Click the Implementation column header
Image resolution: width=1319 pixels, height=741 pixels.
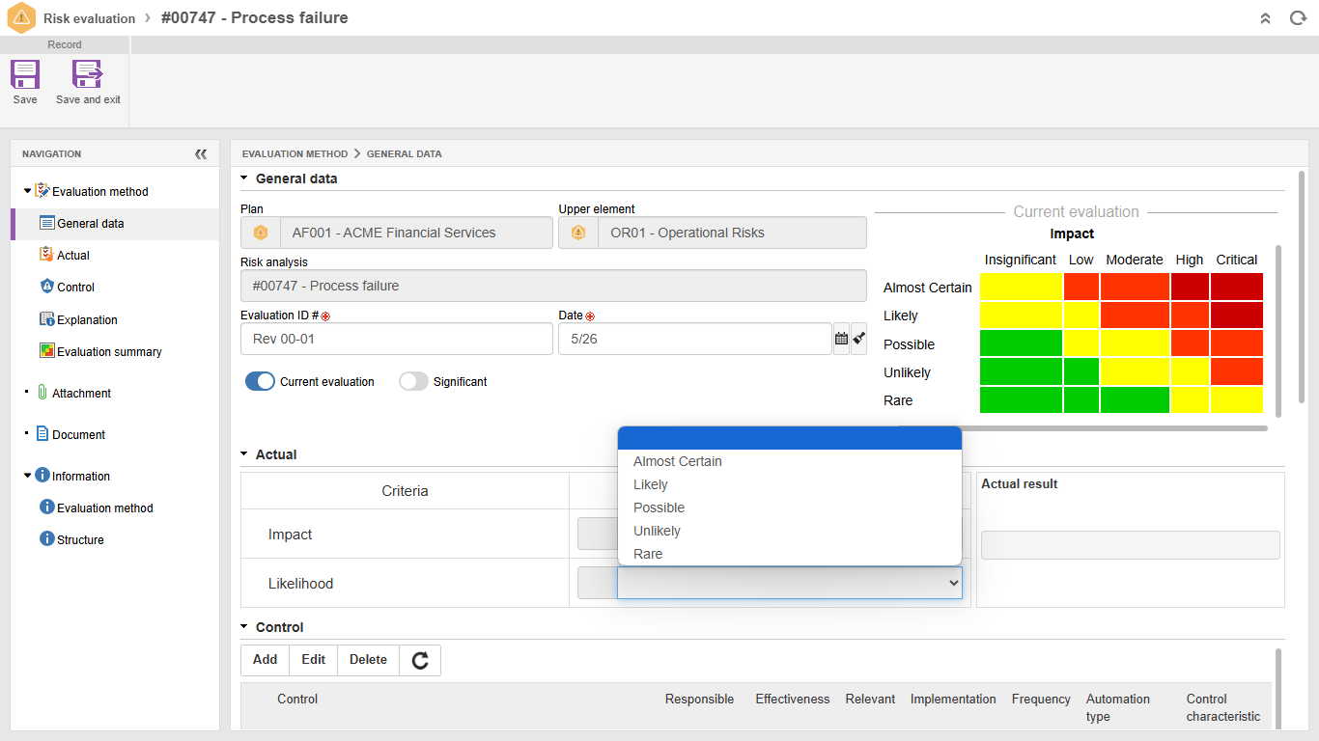coord(953,700)
